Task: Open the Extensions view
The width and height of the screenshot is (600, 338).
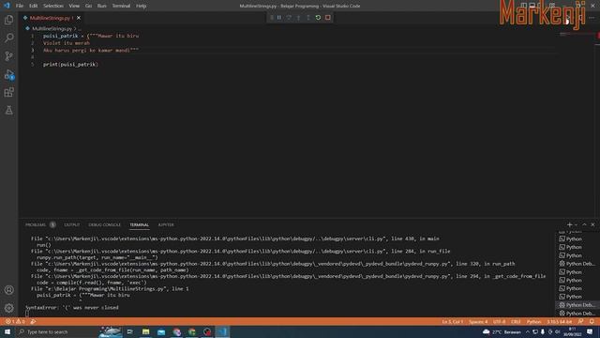Action: coord(8,92)
